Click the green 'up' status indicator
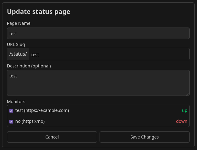Screen dimensions: 197x150 tap(184, 110)
